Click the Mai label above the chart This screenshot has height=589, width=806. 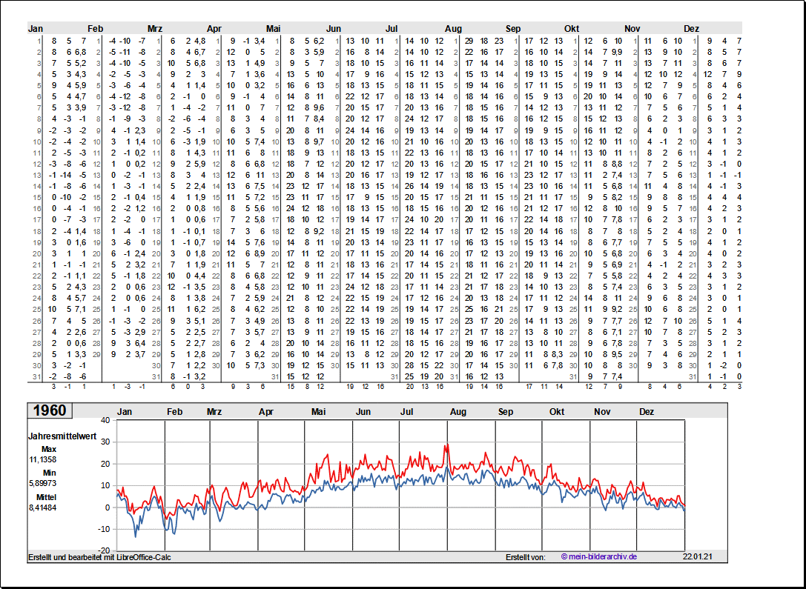(318, 412)
